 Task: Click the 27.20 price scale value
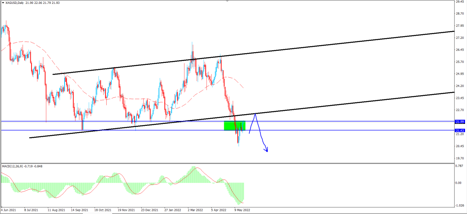(x=460, y=38)
